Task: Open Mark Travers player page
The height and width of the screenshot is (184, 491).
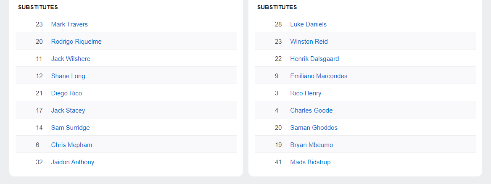Action: (69, 24)
